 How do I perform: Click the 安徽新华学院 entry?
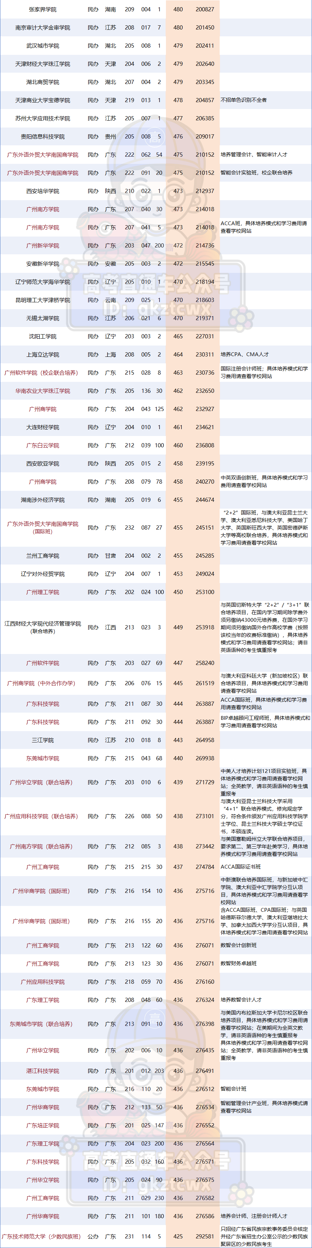point(42,264)
